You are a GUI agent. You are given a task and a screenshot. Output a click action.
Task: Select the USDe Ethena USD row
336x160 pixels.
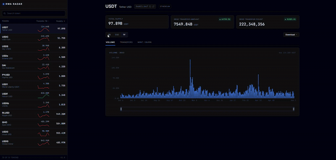click(x=34, y=57)
